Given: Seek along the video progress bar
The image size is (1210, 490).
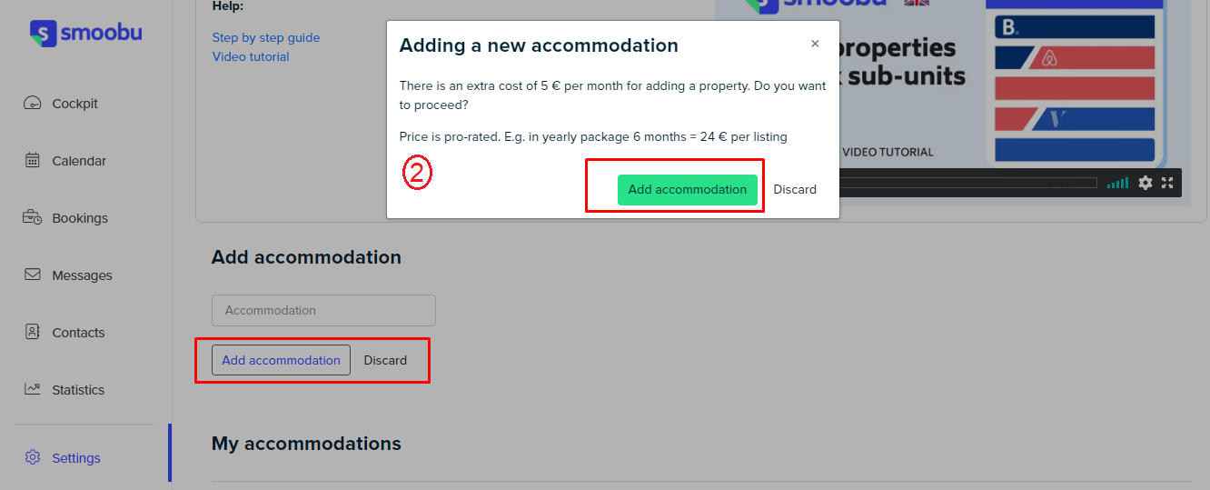Looking at the screenshot, I should (x=968, y=183).
